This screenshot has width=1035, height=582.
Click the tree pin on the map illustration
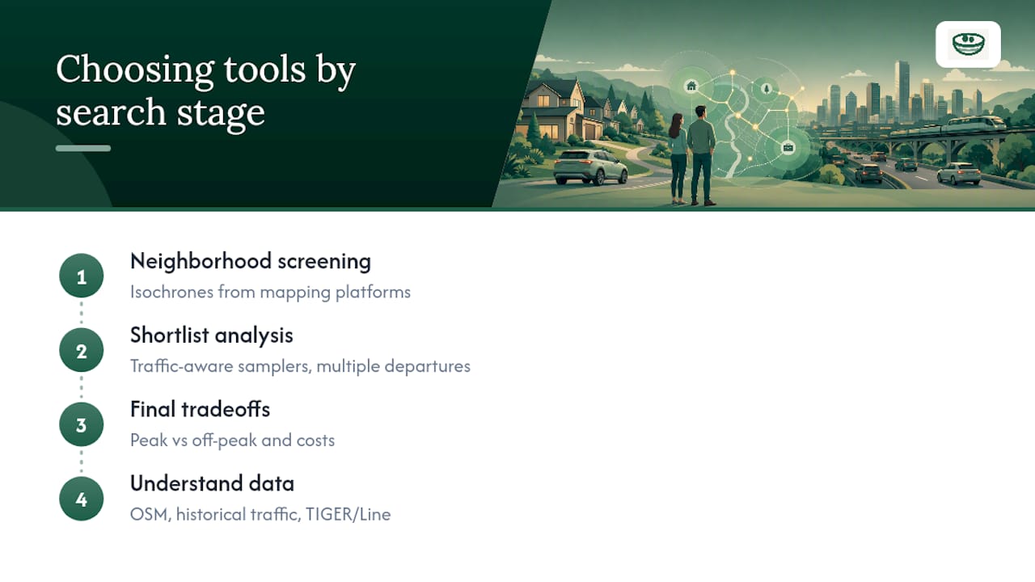(767, 88)
